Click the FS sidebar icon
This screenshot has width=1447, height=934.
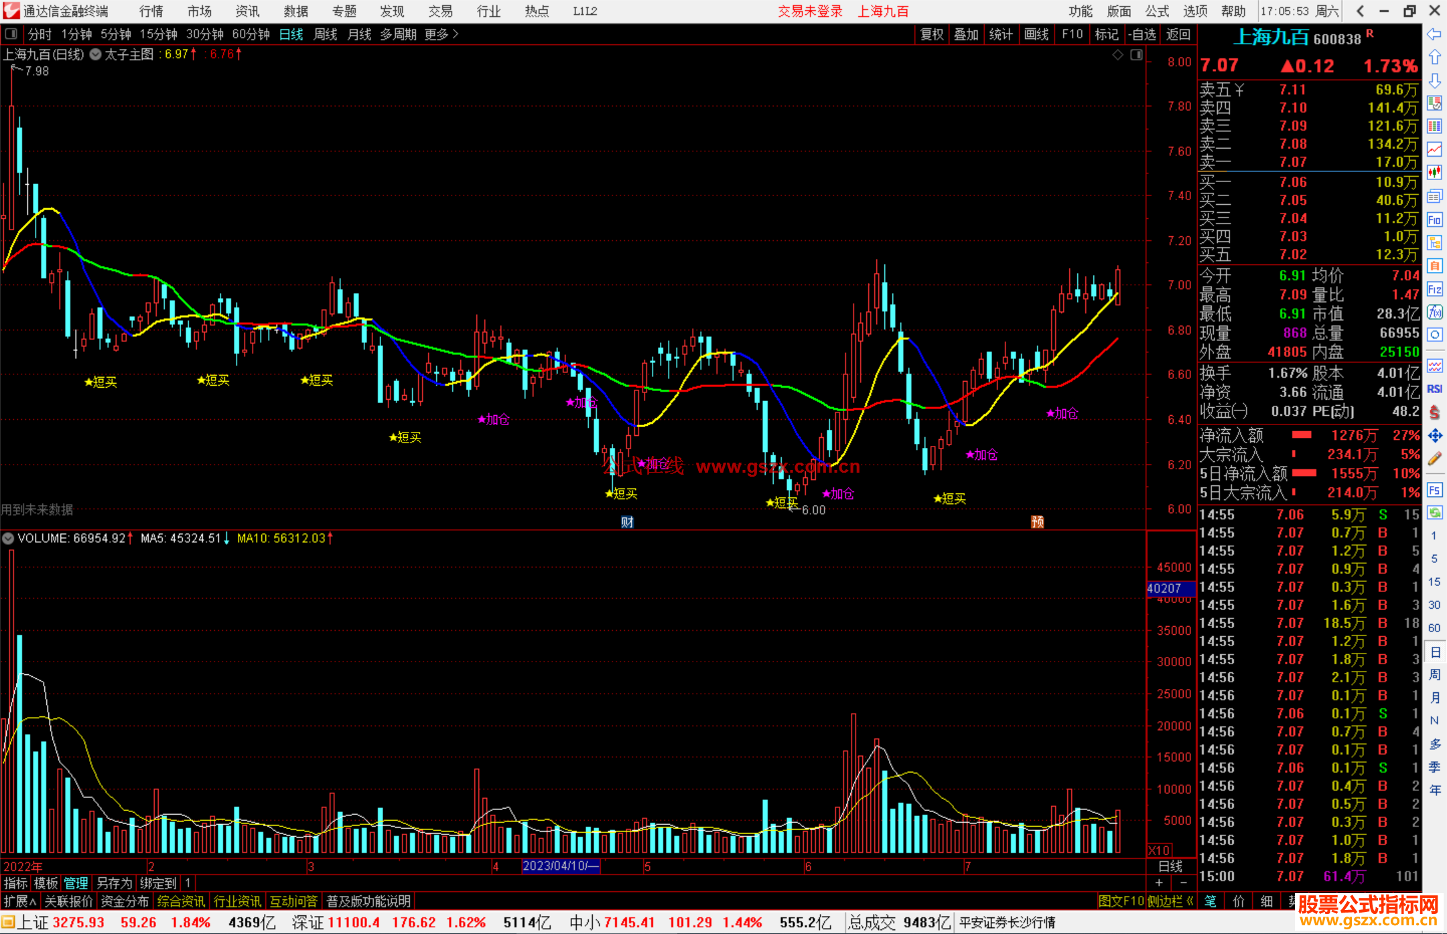tap(1434, 490)
